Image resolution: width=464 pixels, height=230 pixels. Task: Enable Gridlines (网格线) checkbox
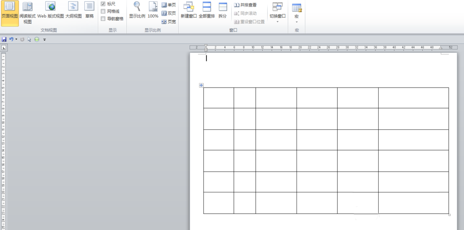103,11
